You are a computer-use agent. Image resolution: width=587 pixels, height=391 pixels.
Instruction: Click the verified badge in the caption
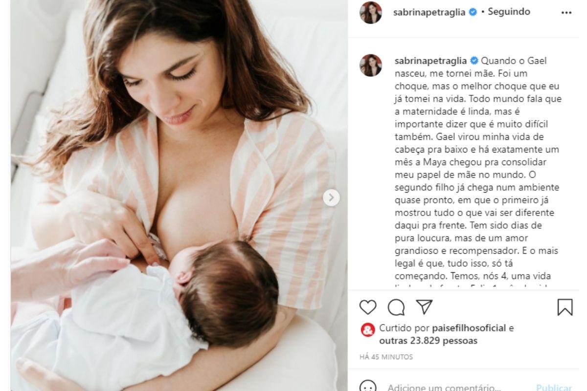(474, 62)
